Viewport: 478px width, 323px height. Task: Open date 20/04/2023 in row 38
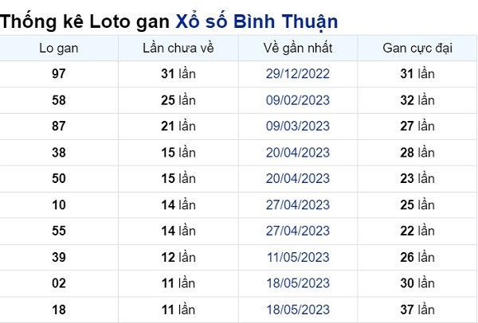tap(297, 153)
